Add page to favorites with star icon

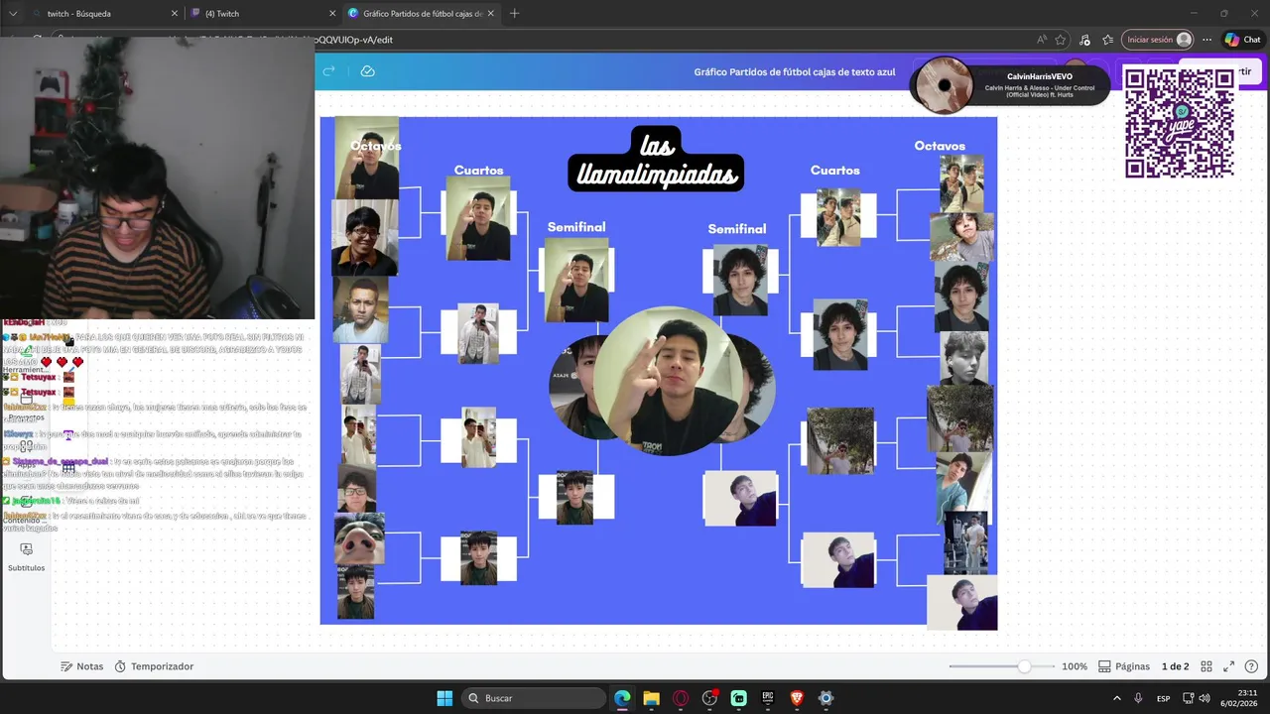click(x=1061, y=40)
